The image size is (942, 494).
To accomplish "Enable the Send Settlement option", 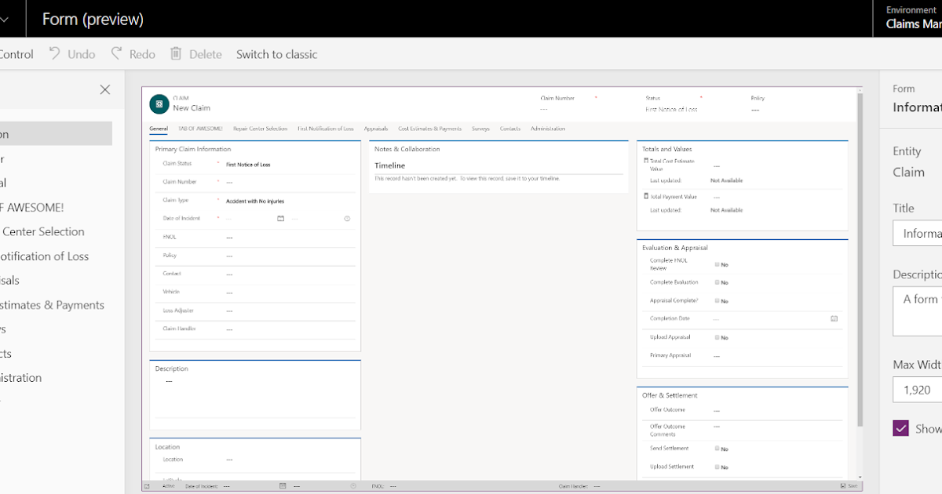I will [x=717, y=448].
